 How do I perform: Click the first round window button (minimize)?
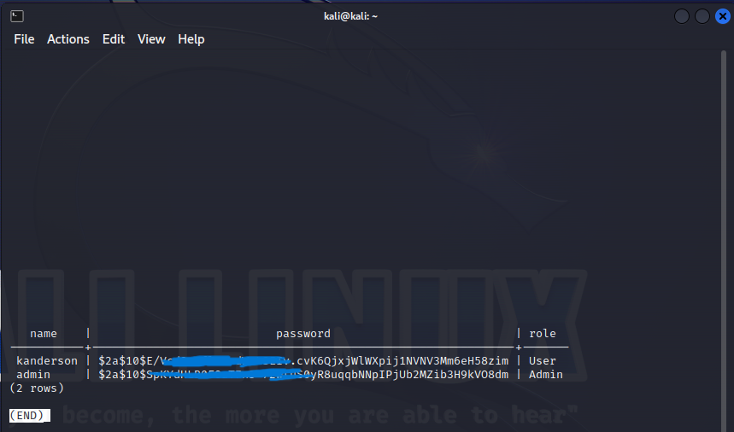[x=682, y=16]
